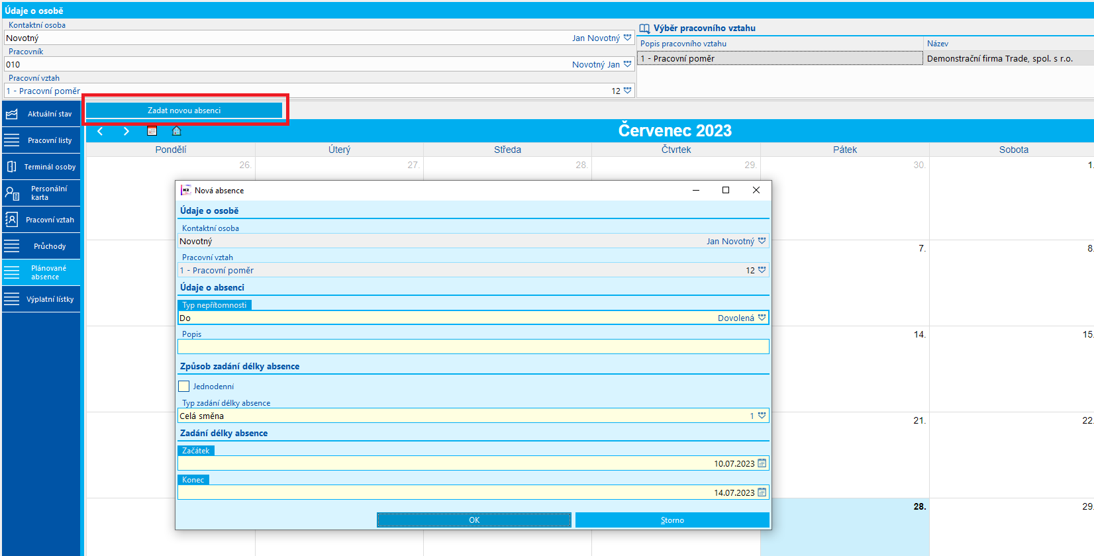
Task: Open Terminál osoby sidebar item
Action: pos(41,167)
